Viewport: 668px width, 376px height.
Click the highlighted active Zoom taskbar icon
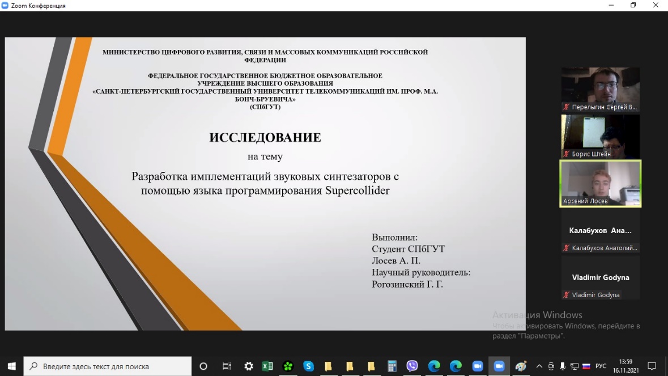tap(499, 366)
